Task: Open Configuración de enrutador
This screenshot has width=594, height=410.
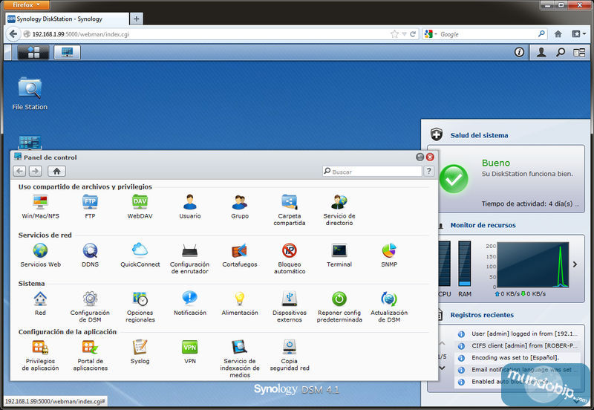Action: (x=190, y=258)
